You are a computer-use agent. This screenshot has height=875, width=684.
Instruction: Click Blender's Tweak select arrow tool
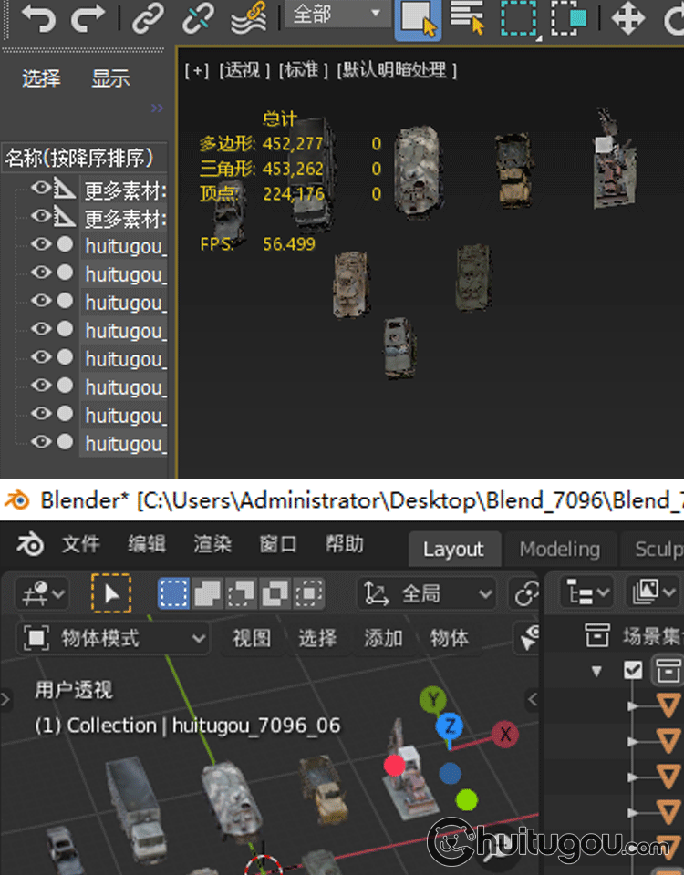[111, 594]
